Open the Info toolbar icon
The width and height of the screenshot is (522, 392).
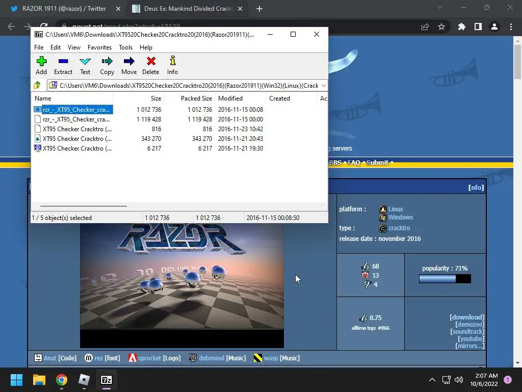(172, 65)
